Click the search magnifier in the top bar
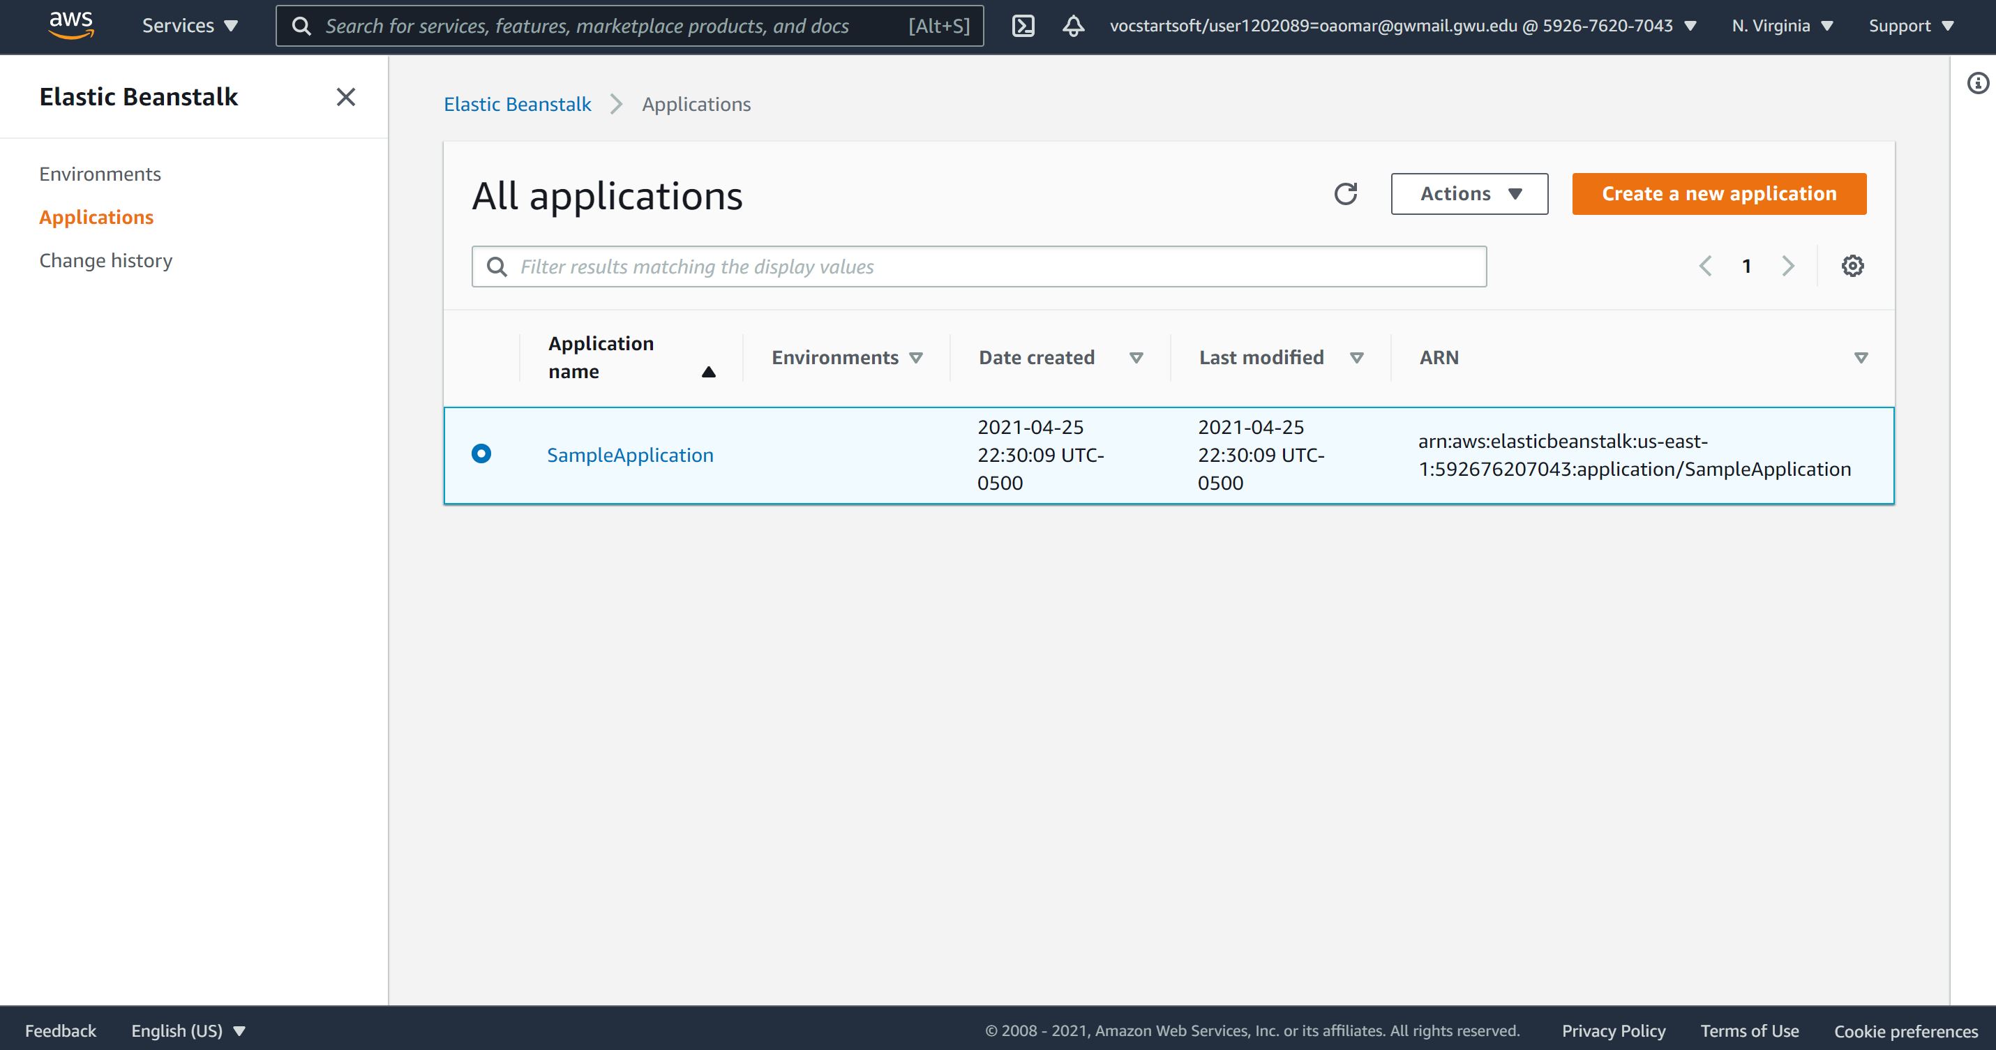This screenshot has width=1996, height=1050. point(301,27)
